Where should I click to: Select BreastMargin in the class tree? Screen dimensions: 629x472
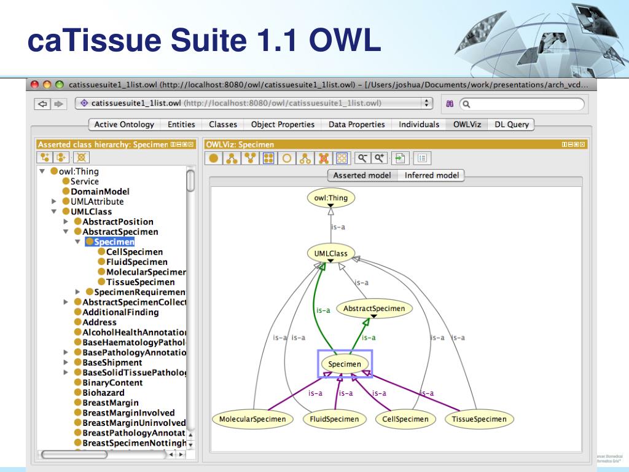pyautogui.click(x=111, y=403)
